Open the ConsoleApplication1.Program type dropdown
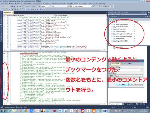Viewport: 150px width, 113px height. click(29, 15)
